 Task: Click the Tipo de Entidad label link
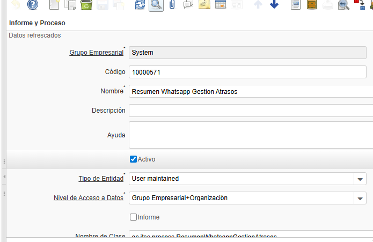pyautogui.click(x=101, y=179)
